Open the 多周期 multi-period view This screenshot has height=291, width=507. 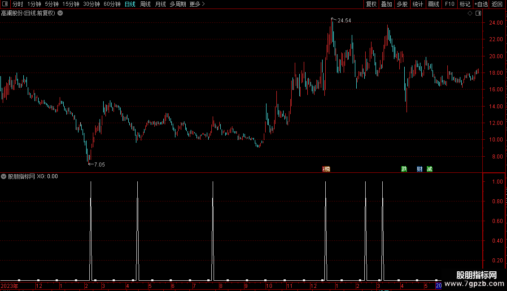[x=178, y=4]
